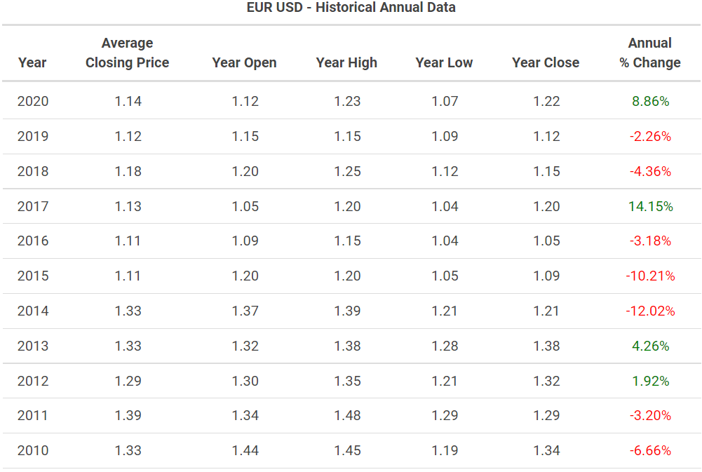Select the Year Open column header
702x472 pixels.
[244, 62]
